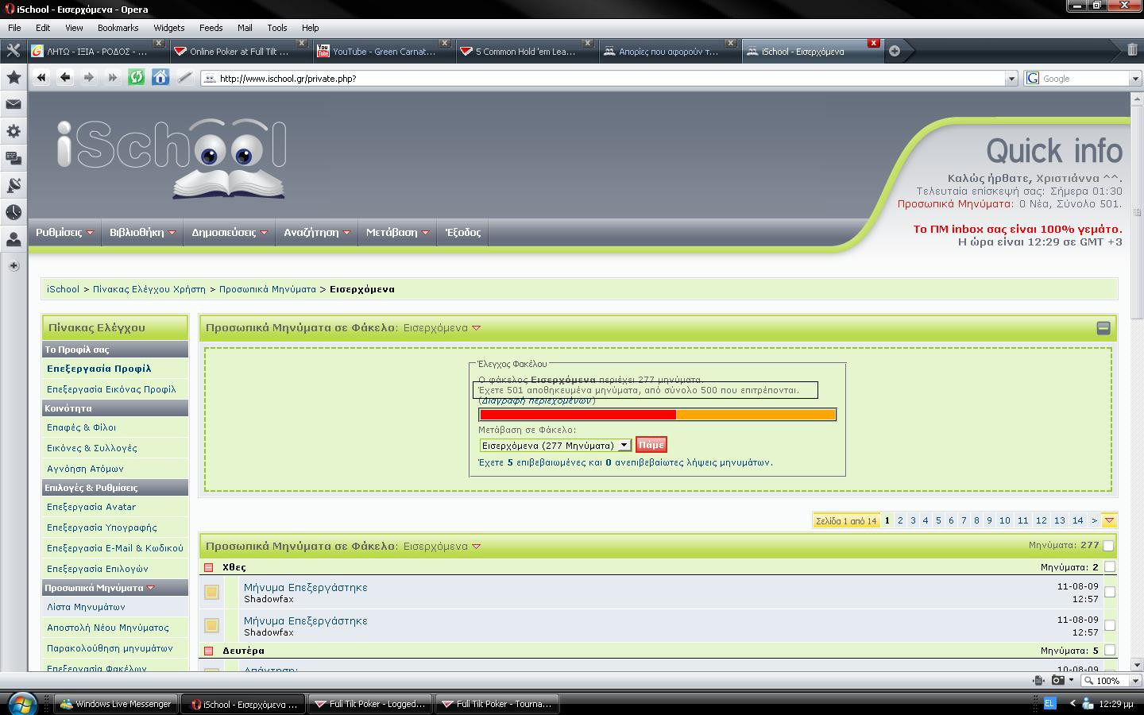The image size is (1144, 715).
Task: Go back to the previous page
Action: click(x=65, y=77)
